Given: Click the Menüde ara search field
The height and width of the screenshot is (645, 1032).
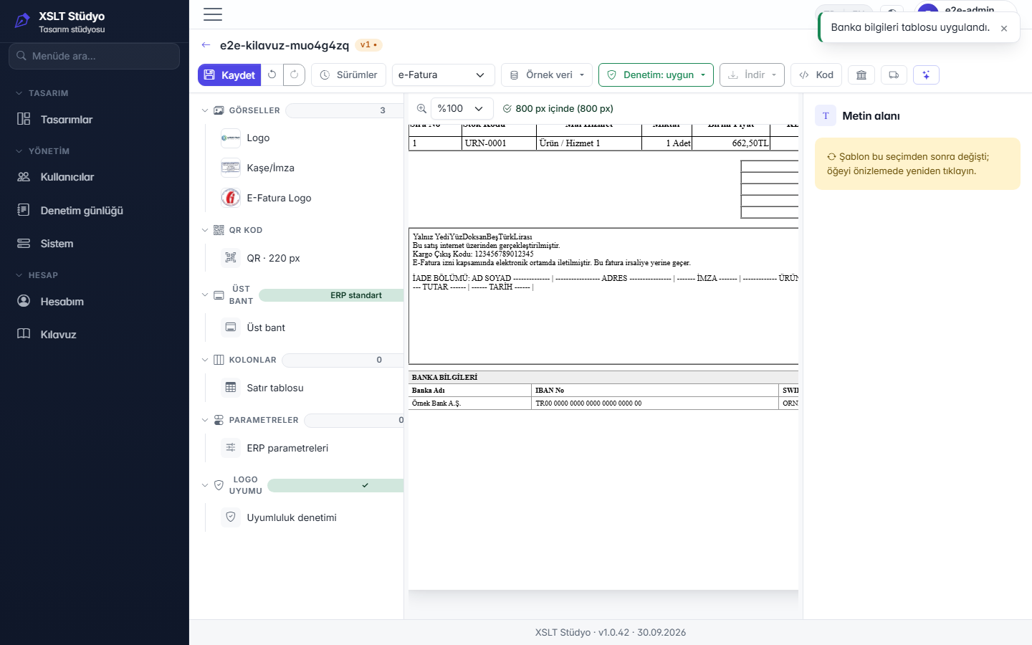Looking at the screenshot, I should click(95, 56).
